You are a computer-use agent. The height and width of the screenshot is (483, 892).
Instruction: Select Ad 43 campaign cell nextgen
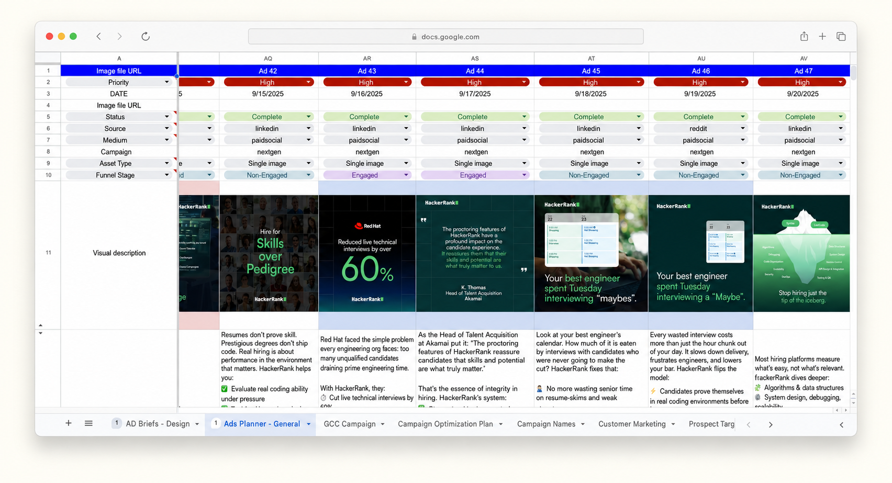[x=367, y=152]
